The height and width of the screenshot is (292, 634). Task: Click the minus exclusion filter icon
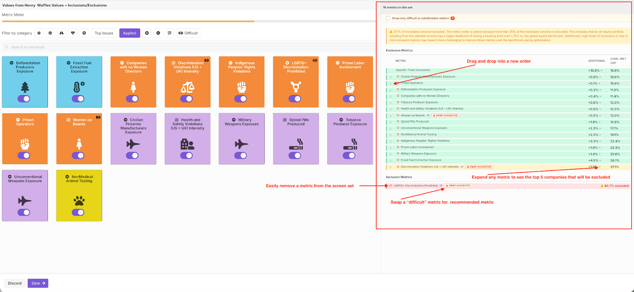click(x=158, y=33)
